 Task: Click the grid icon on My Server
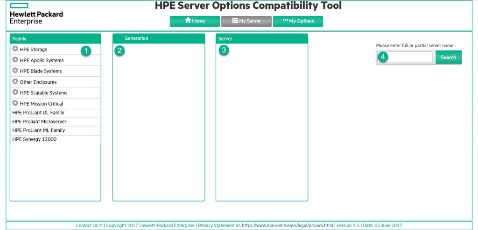click(x=235, y=21)
